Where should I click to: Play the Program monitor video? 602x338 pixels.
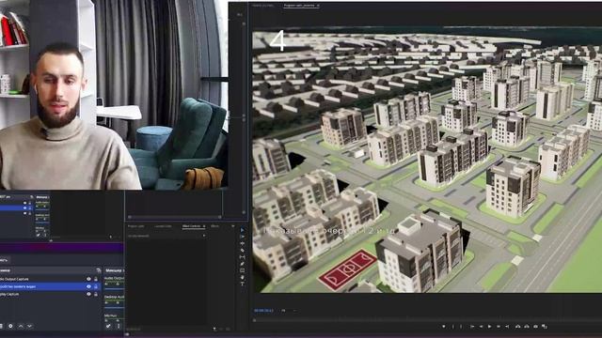coord(489,327)
